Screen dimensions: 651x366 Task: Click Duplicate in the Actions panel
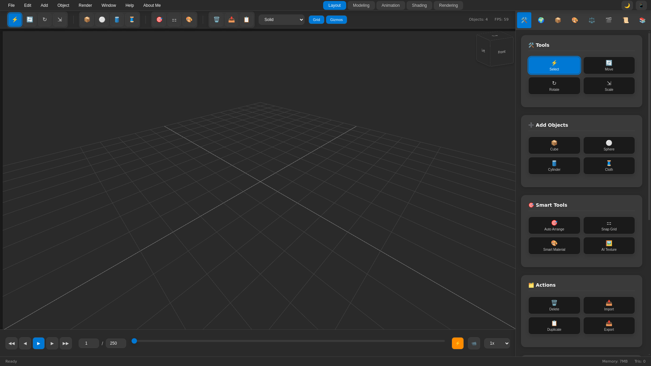coord(554,326)
